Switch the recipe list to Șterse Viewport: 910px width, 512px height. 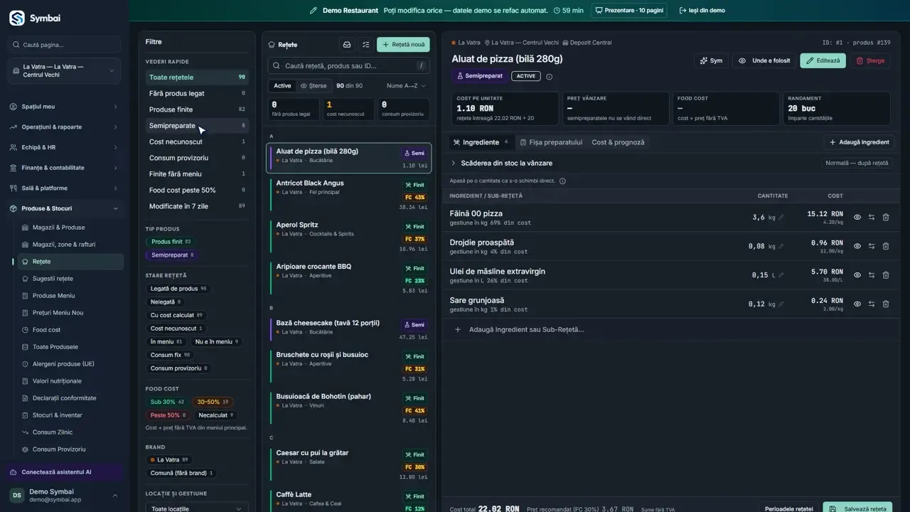click(314, 86)
